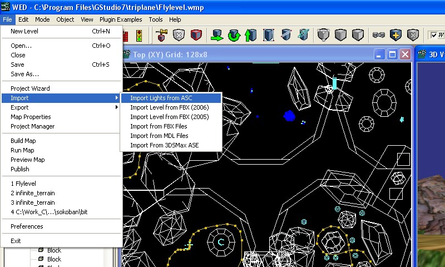This screenshot has height=267, width=445.
Task: Click the Top (XY) view window icon
Action: [127, 54]
